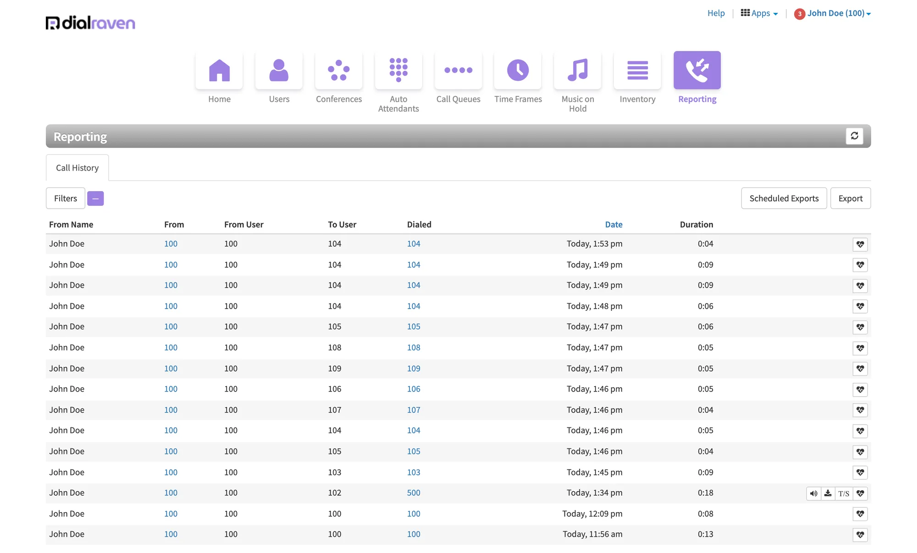The height and width of the screenshot is (553, 917).
Task: Click From number 100 in 1:53 pm row
Action: tap(171, 244)
